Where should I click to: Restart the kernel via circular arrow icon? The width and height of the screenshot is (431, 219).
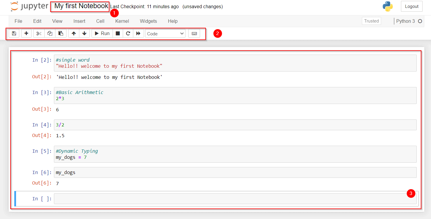128,33
